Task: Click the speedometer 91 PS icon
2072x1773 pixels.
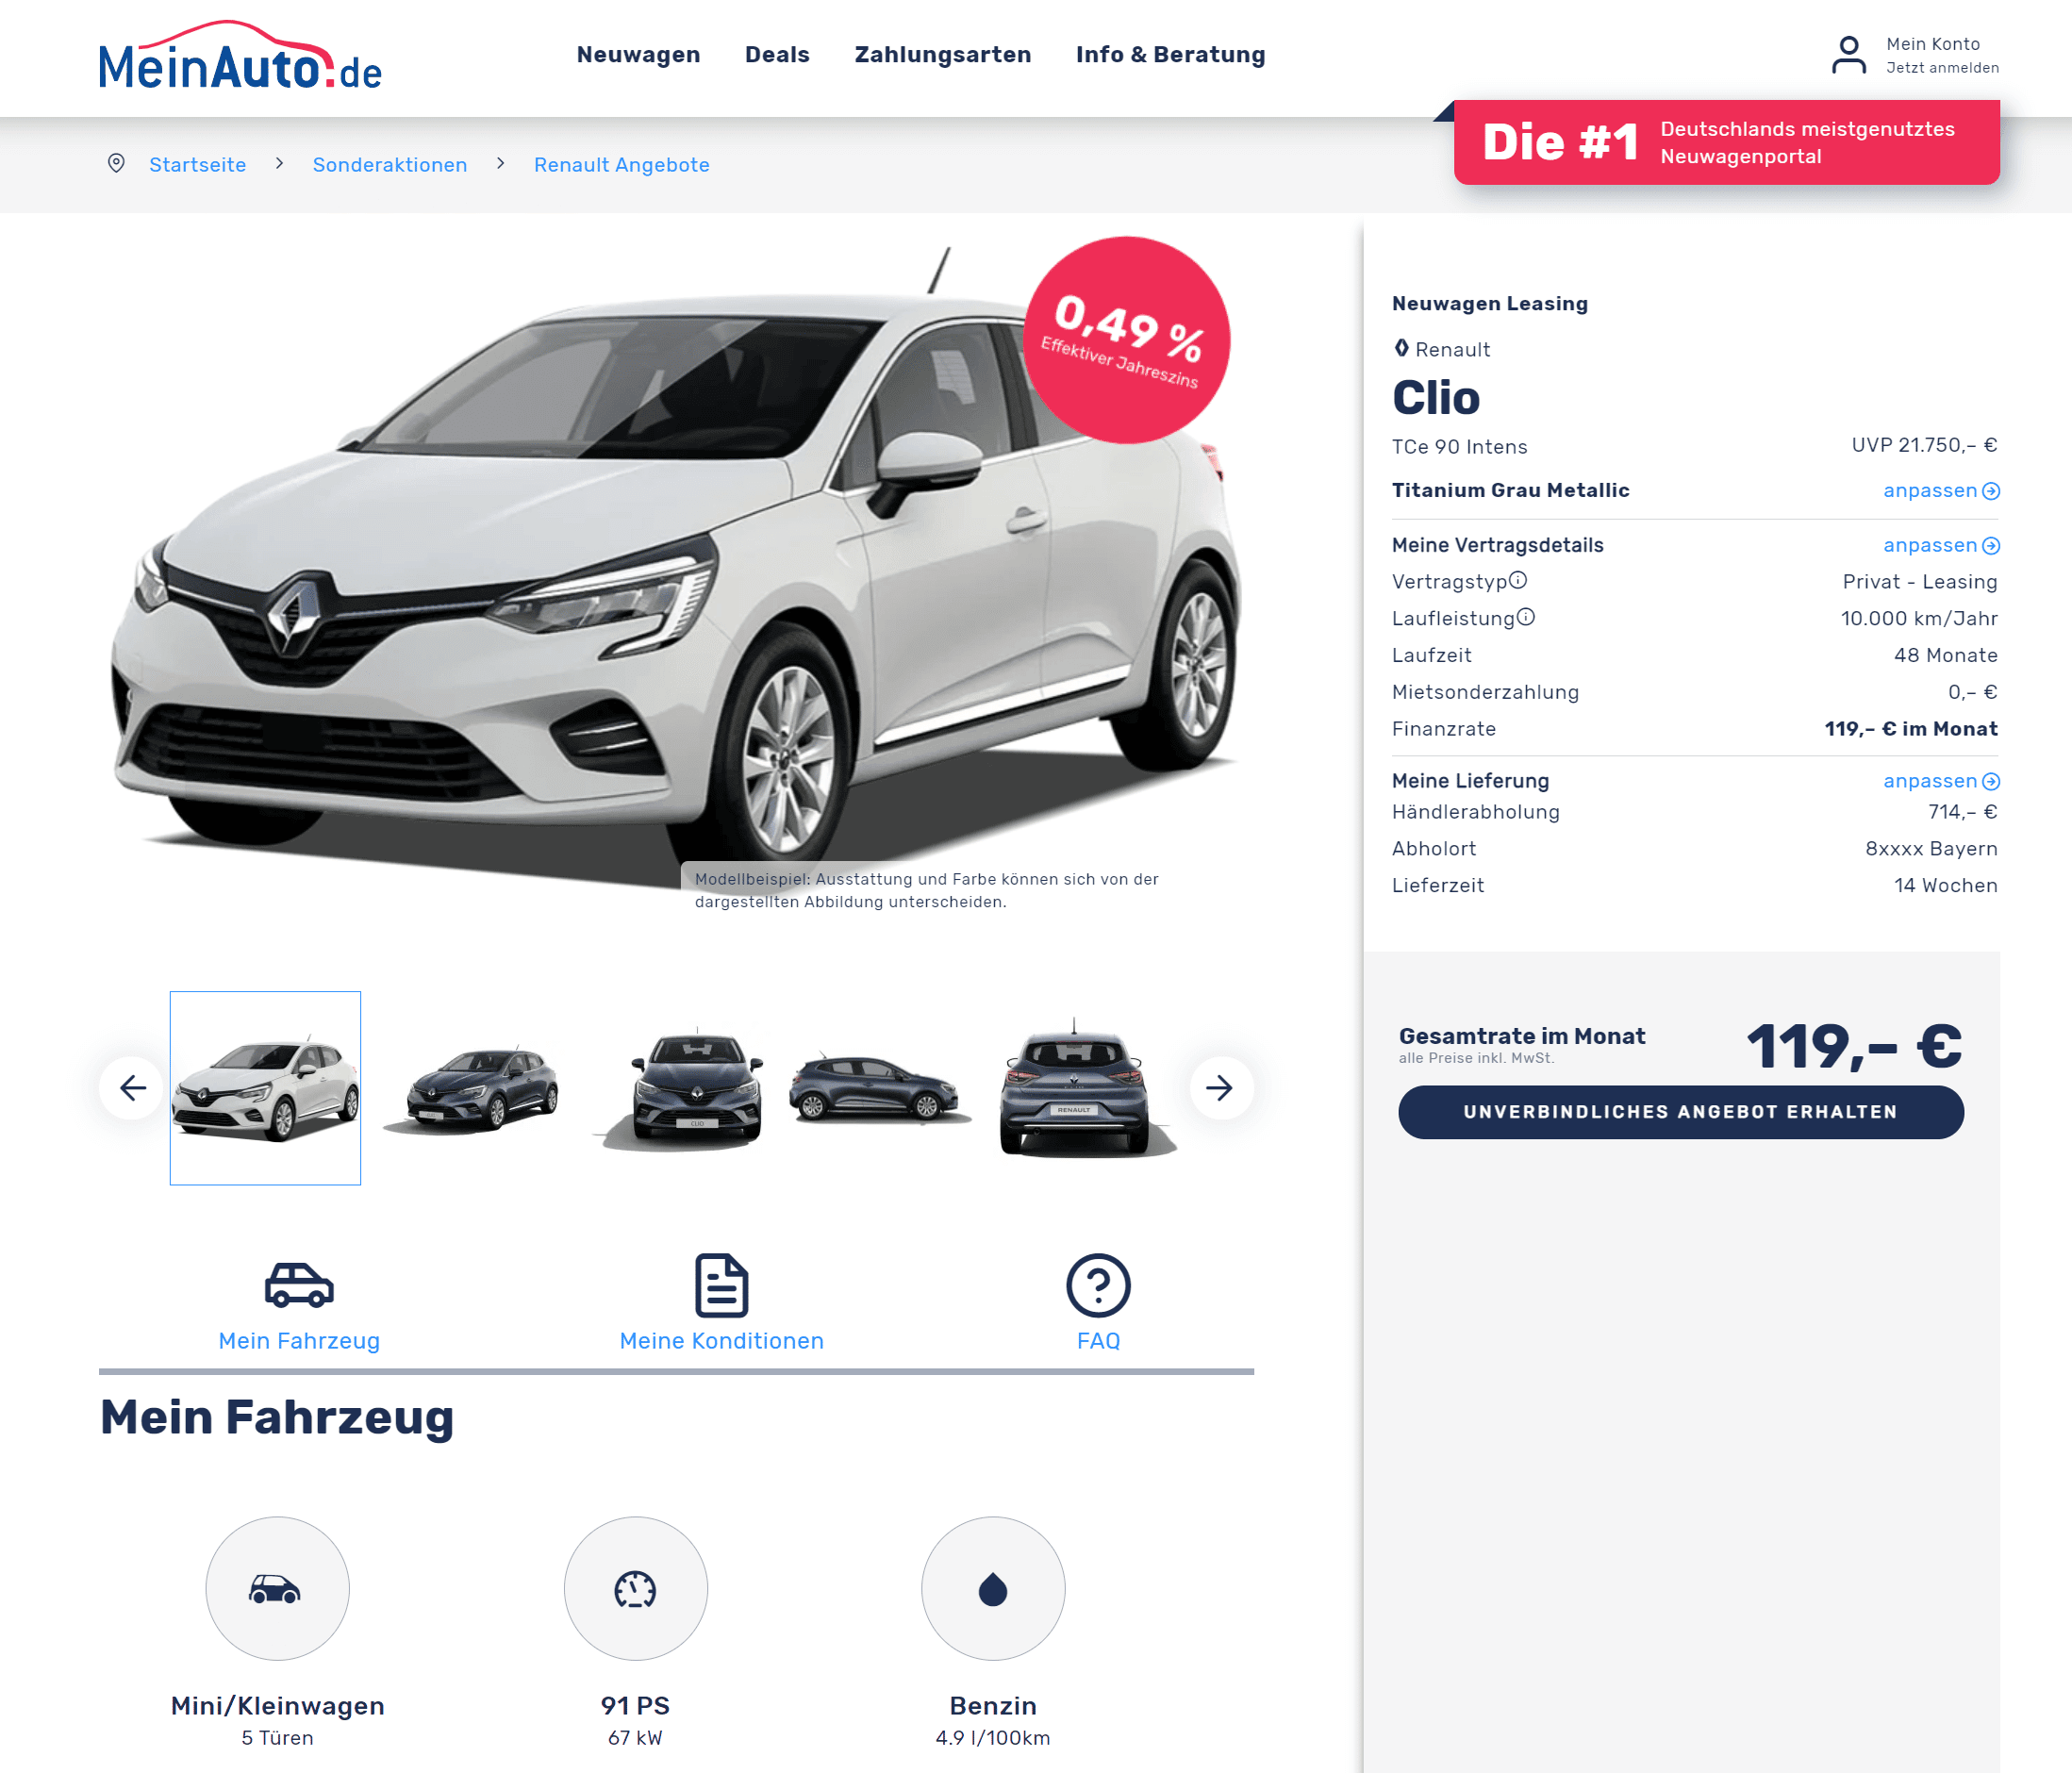Action: [x=635, y=1589]
